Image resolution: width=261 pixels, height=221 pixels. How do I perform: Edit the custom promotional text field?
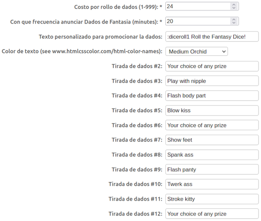[x=212, y=37]
